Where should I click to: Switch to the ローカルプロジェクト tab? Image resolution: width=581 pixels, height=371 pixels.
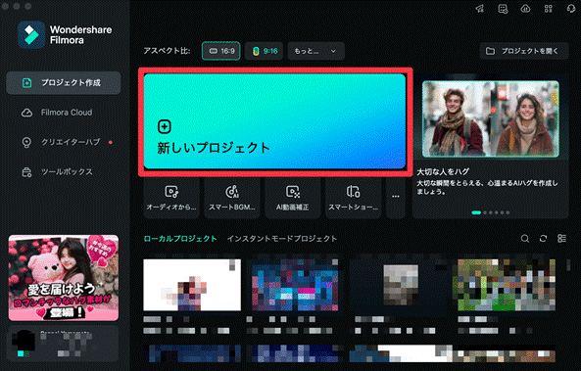coord(180,239)
